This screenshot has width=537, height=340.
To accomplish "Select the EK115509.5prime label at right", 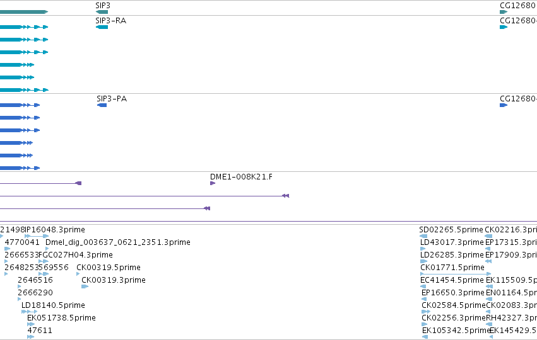I will (x=511, y=280).
